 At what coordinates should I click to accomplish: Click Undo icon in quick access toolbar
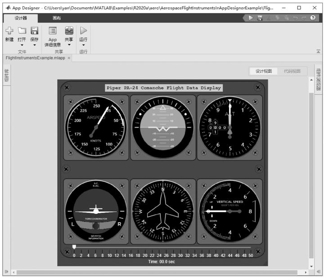[x=296, y=18]
